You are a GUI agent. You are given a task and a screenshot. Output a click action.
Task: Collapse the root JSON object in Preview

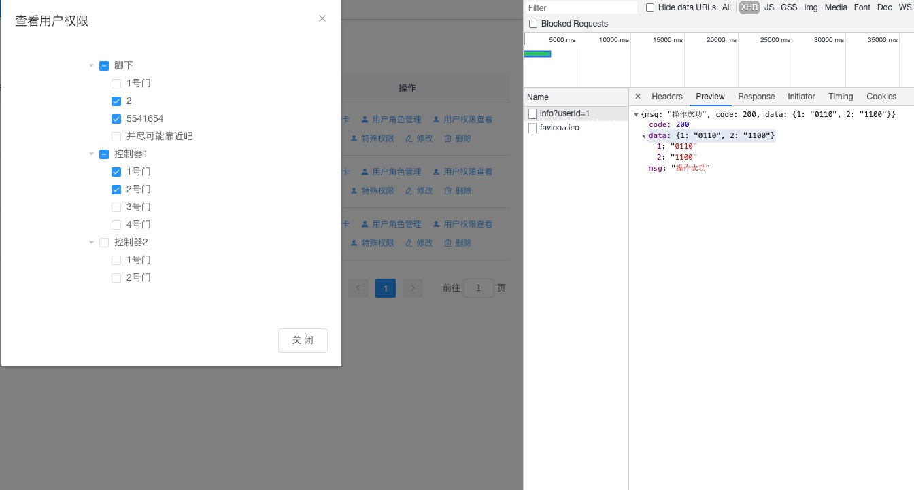point(637,114)
